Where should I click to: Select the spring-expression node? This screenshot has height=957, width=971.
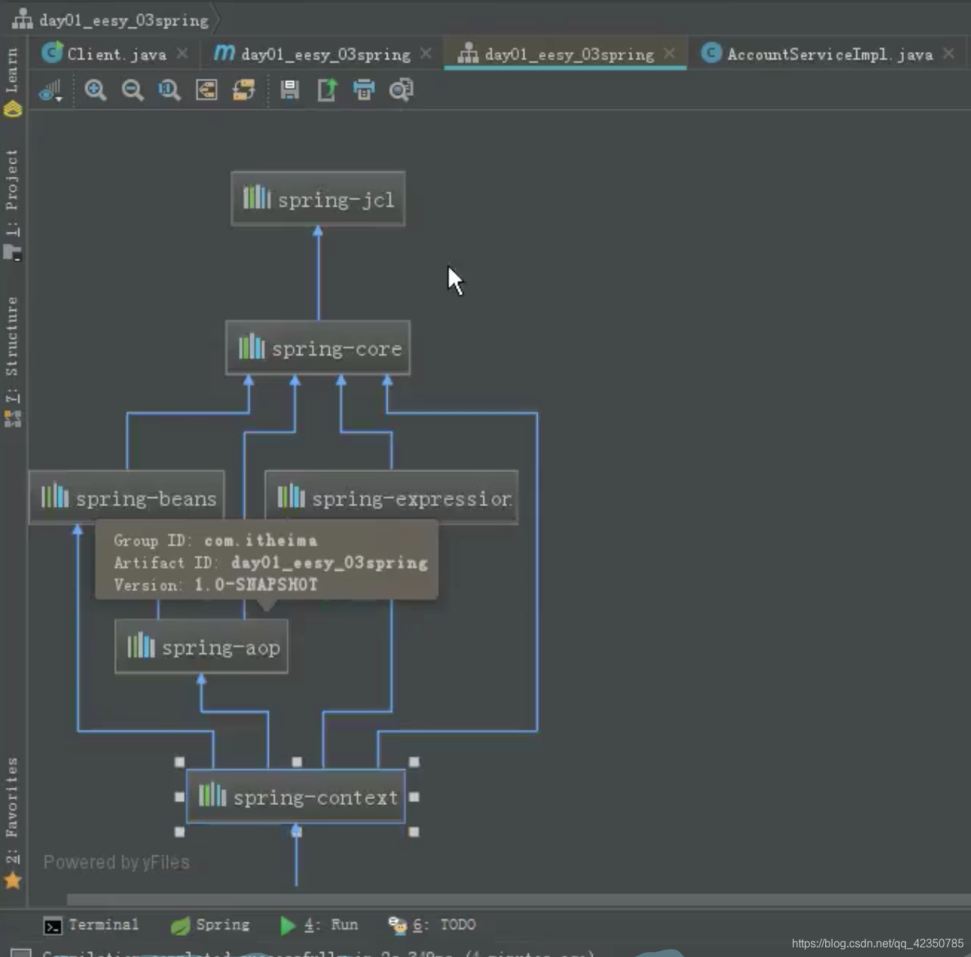[392, 497]
